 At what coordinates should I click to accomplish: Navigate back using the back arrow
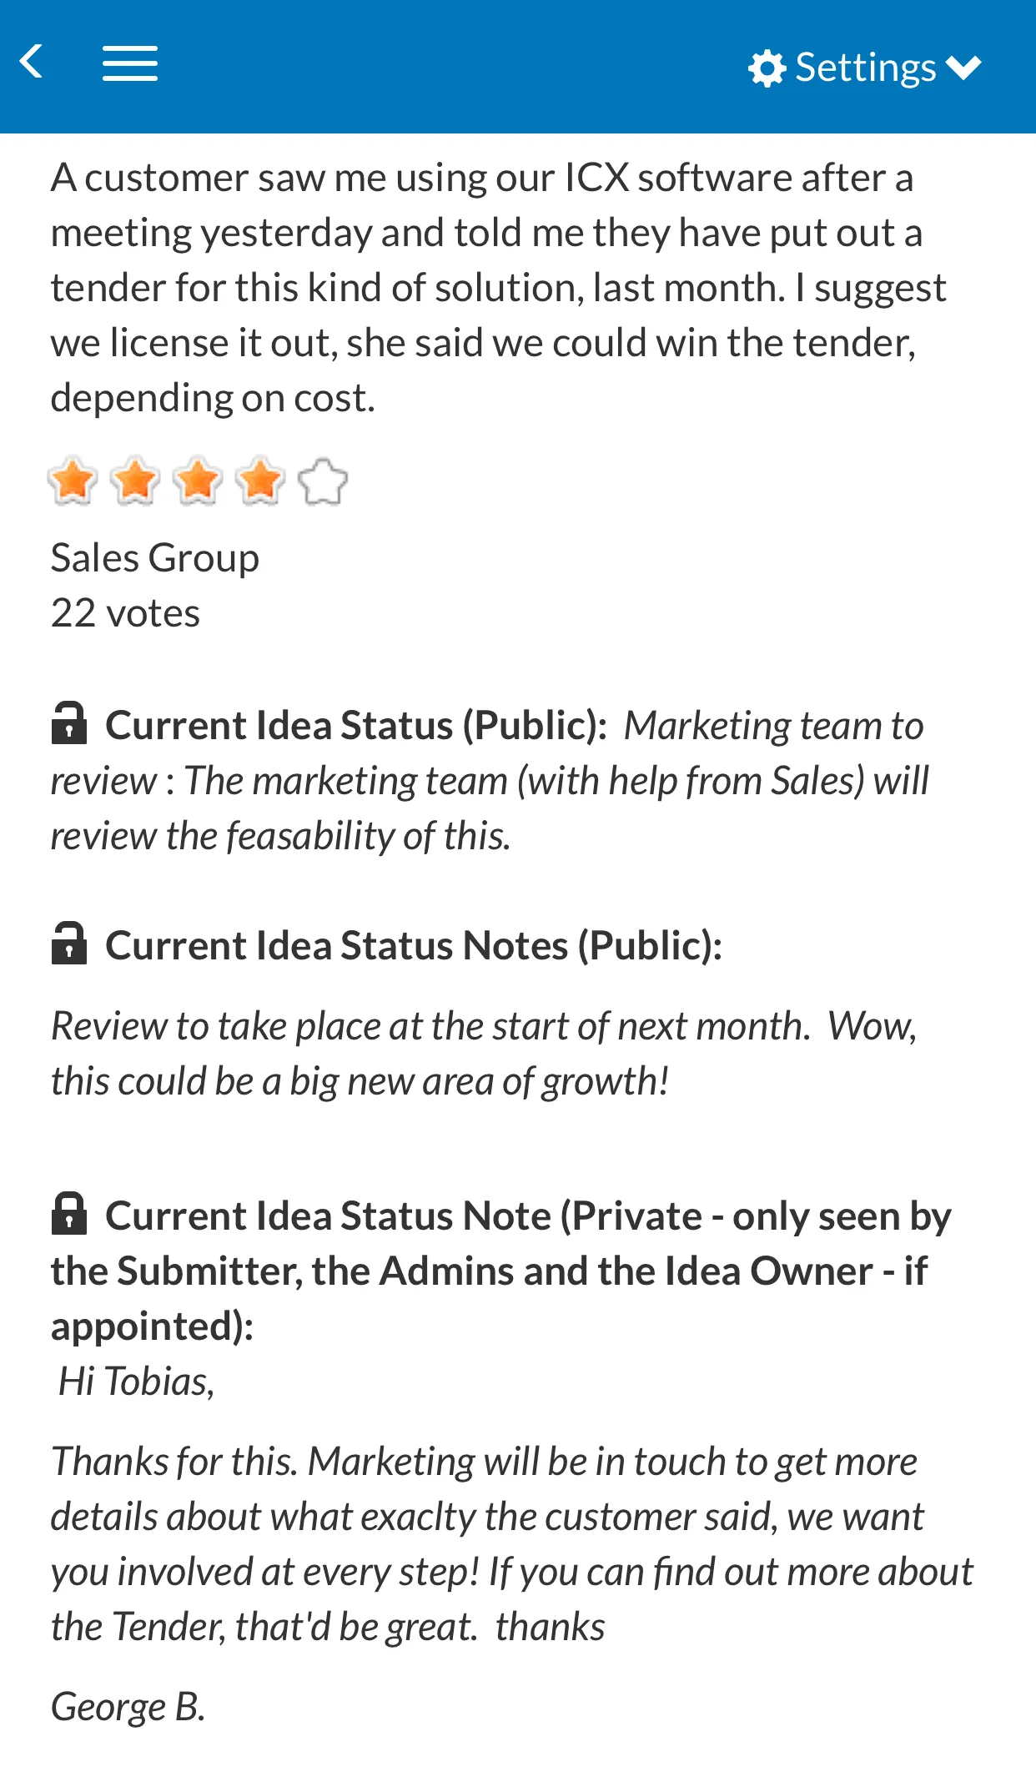click(32, 63)
